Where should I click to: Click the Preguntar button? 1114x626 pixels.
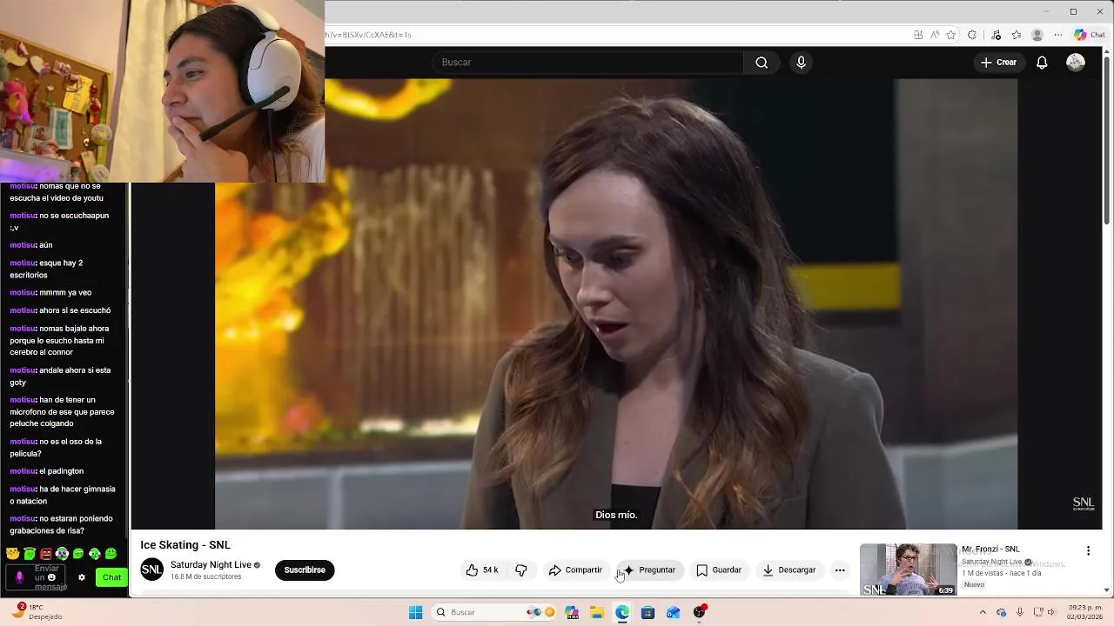click(649, 570)
